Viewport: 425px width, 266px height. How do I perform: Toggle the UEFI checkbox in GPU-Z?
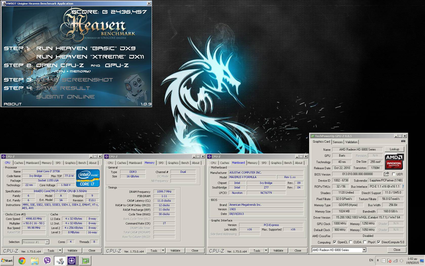pyautogui.click(x=394, y=174)
